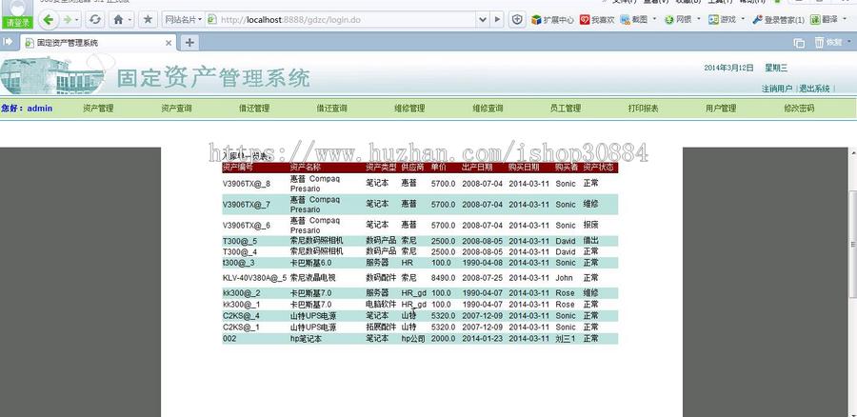Click the 退出系统 exit system link

coord(814,89)
